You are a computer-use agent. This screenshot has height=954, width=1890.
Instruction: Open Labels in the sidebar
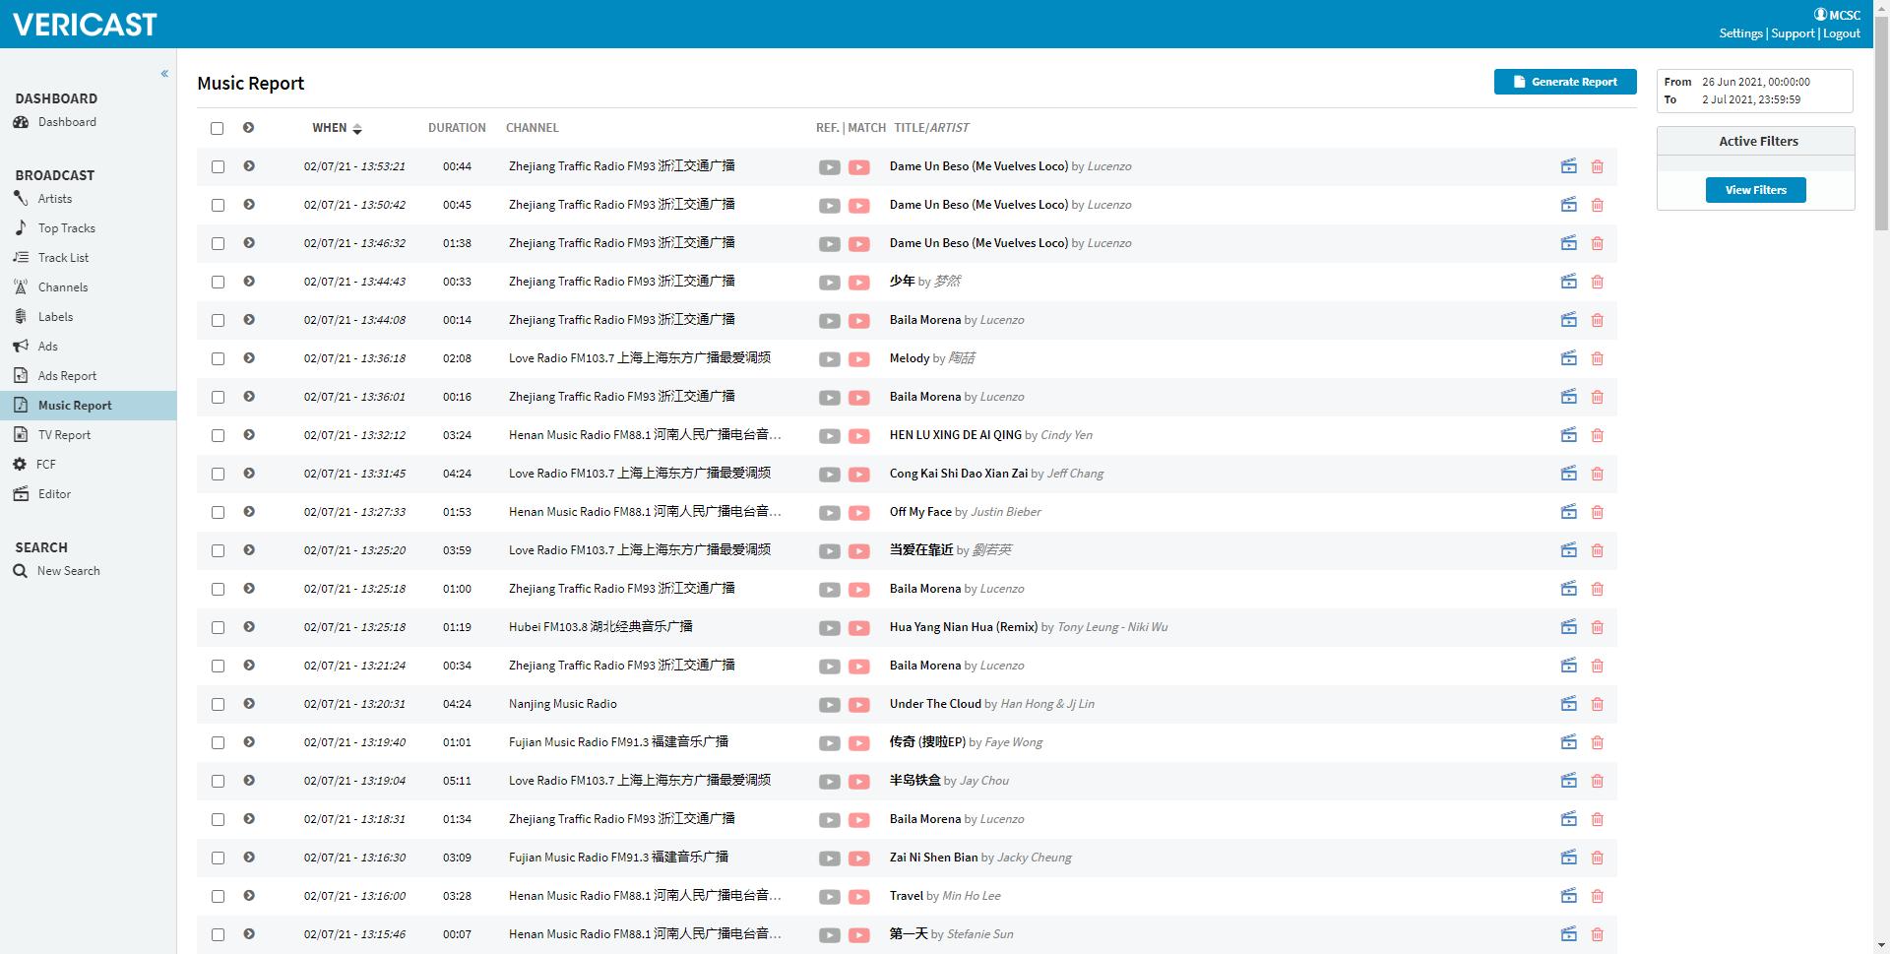(55, 317)
